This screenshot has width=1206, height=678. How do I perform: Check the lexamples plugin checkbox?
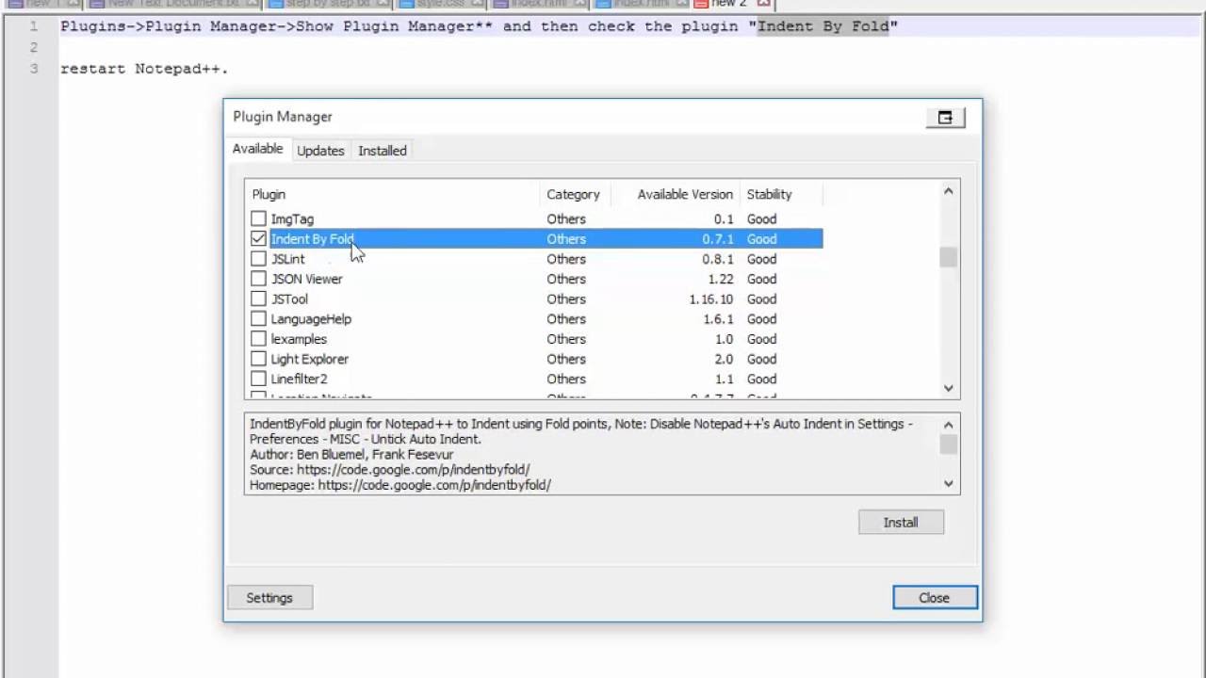[258, 339]
